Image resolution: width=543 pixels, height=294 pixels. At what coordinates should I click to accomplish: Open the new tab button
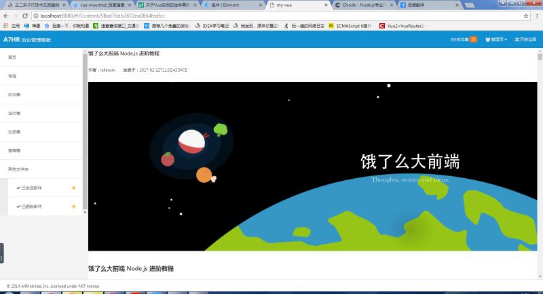(x=470, y=5)
